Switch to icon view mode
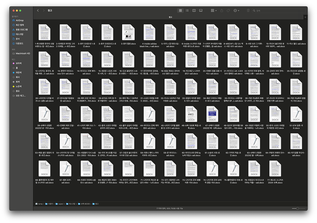The width and height of the screenshot is (317, 223). click(x=180, y=10)
